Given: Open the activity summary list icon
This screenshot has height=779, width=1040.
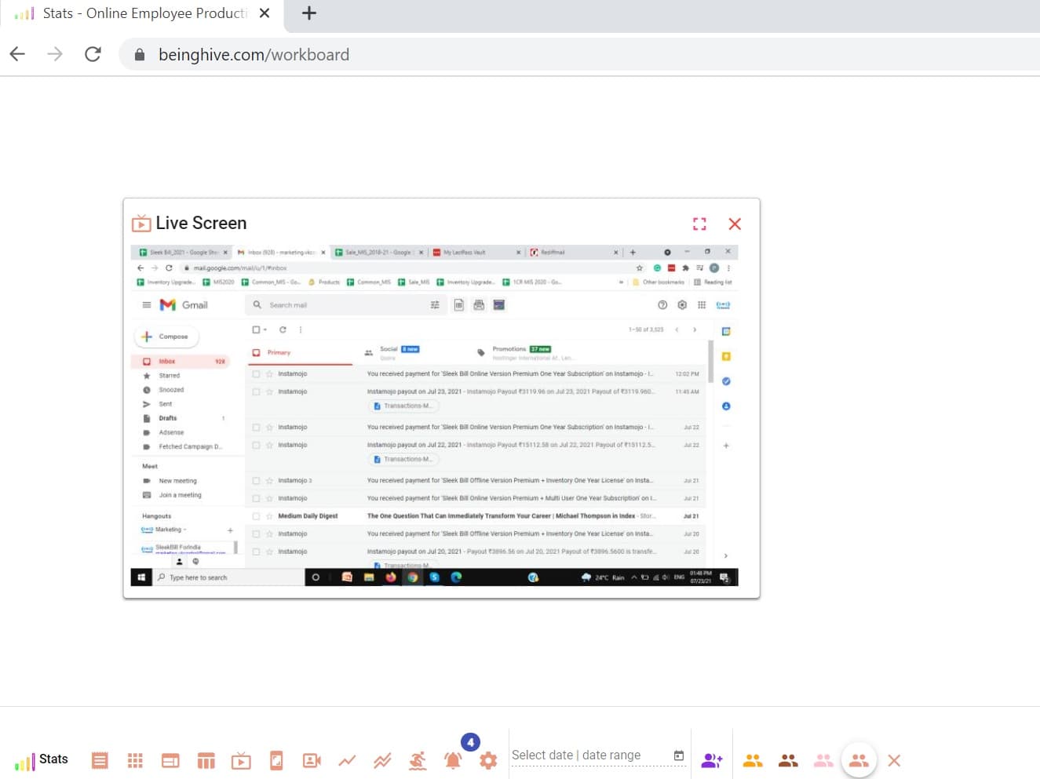Looking at the screenshot, I should [x=100, y=760].
